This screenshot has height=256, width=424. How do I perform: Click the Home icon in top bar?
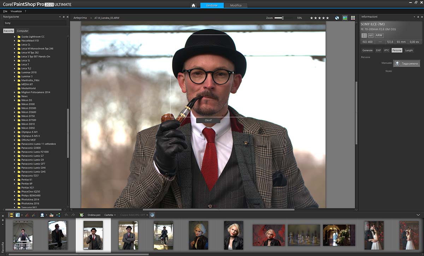point(193,5)
